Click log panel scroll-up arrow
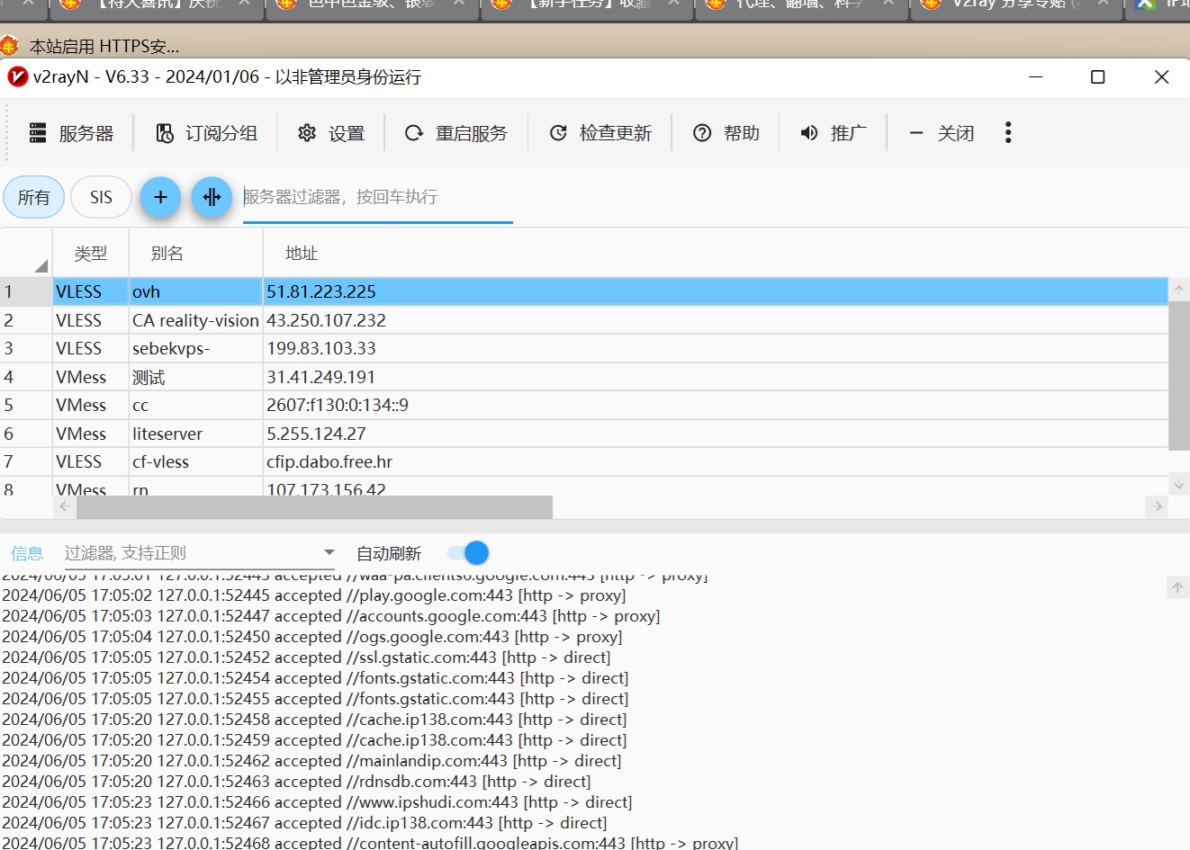The height and width of the screenshot is (850, 1190). (1177, 587)
